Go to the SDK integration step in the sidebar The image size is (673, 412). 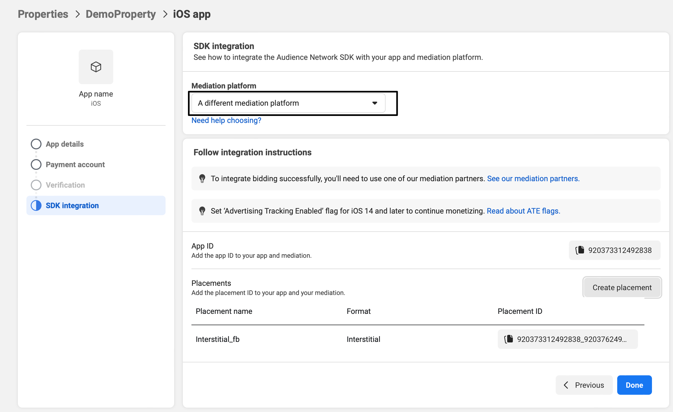72,205
